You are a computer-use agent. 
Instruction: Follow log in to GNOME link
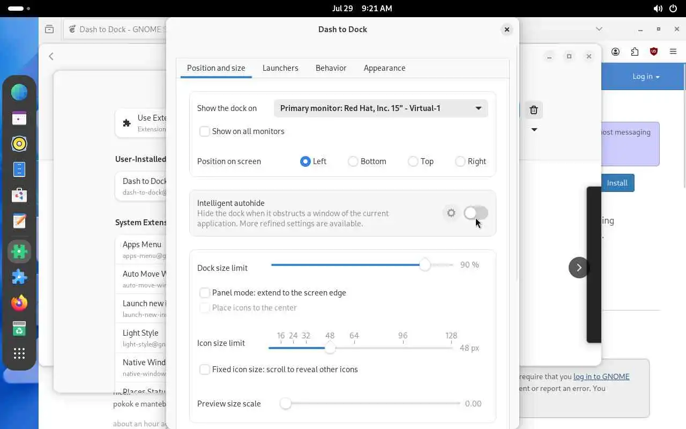[601, 376]
